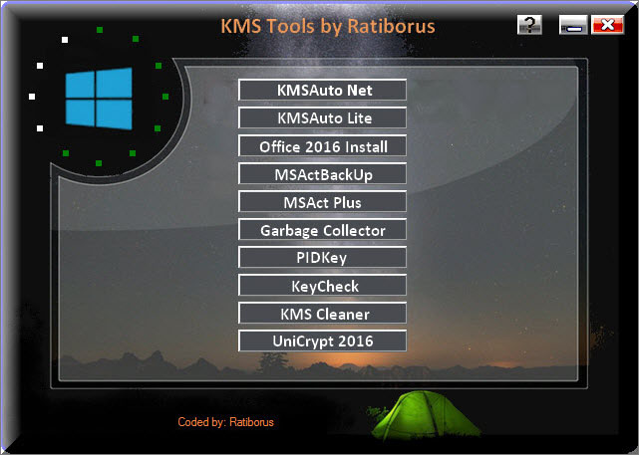Open KMSAuto Lite tool

pos(322,118)
